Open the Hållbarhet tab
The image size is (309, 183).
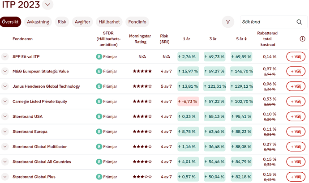109,21
